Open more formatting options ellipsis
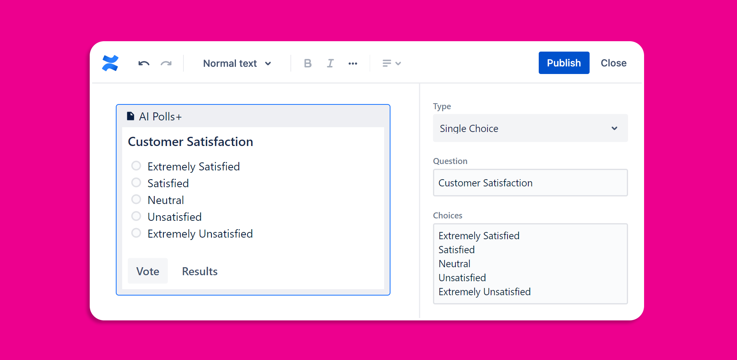This screenshot has height=360, width=737. tap(352, 63)
